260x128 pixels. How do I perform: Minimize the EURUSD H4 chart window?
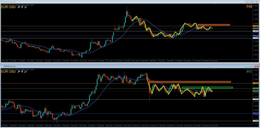[247, 2]
